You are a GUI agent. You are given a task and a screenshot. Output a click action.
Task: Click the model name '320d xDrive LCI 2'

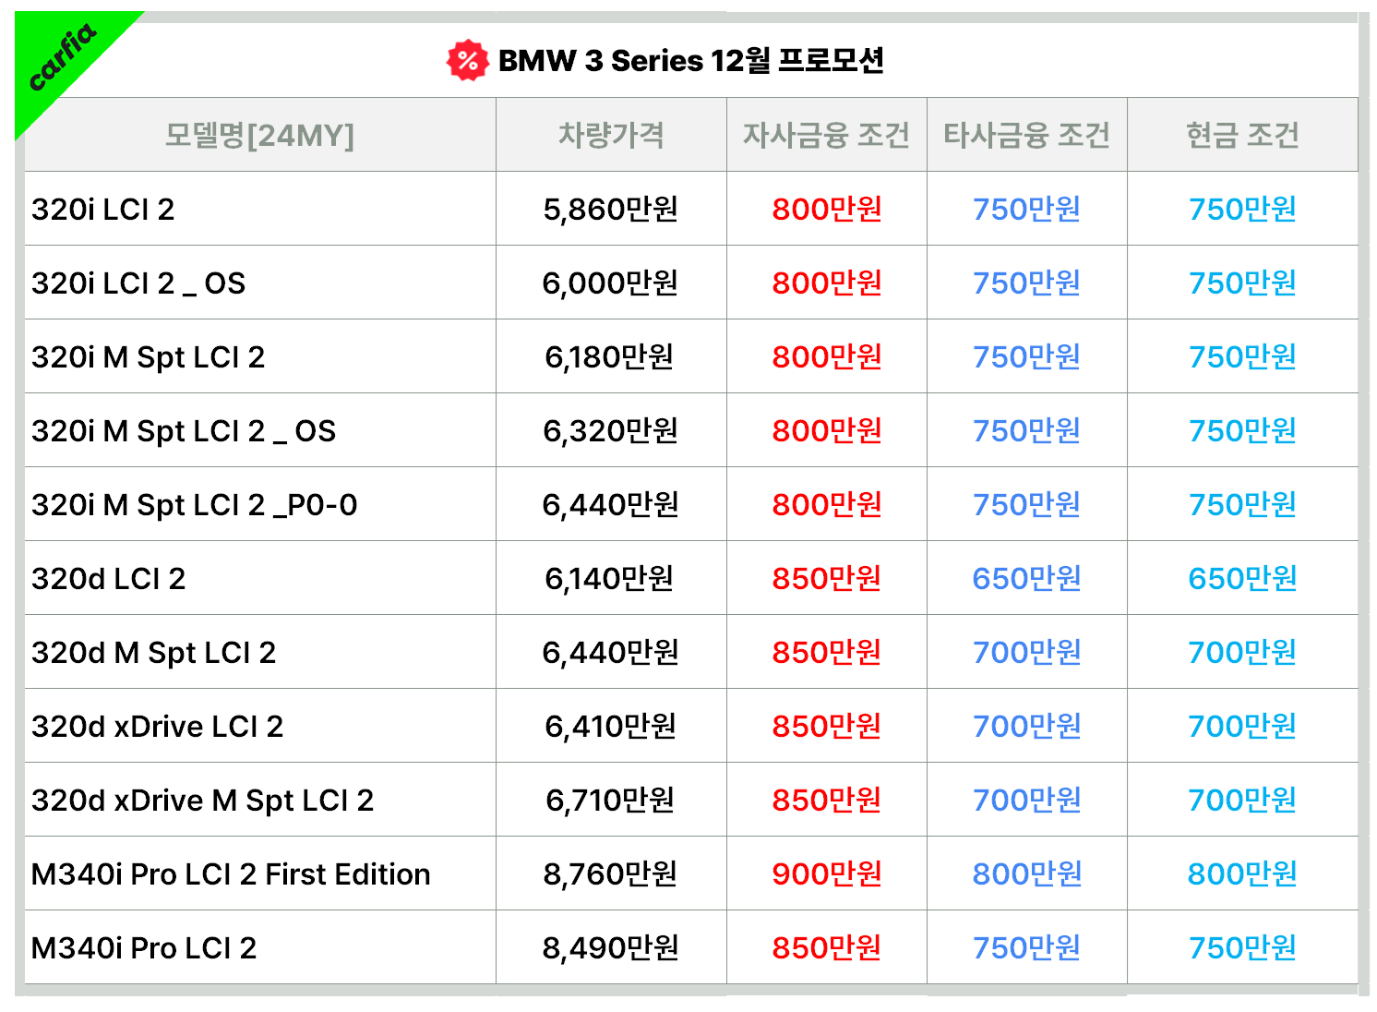pyautogui.click(x=158, y=727)
